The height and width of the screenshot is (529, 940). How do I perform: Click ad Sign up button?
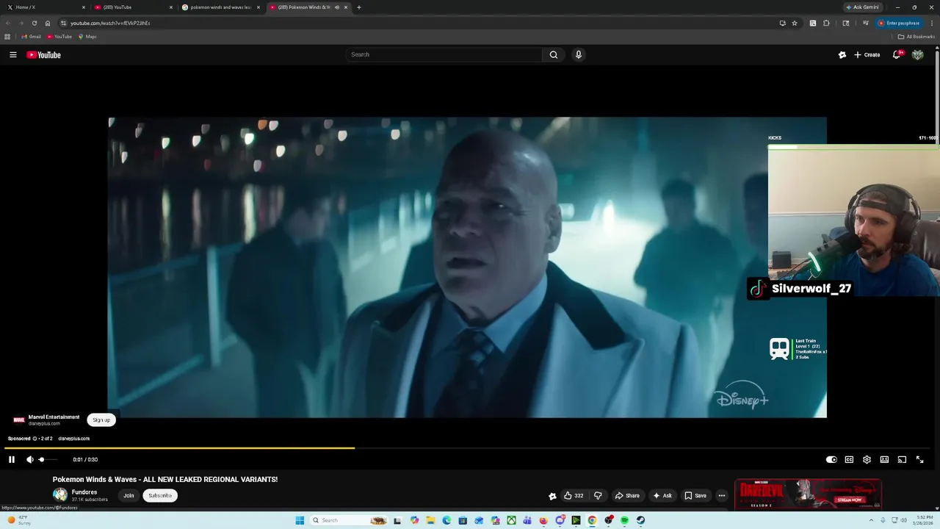tap(101, 420)
